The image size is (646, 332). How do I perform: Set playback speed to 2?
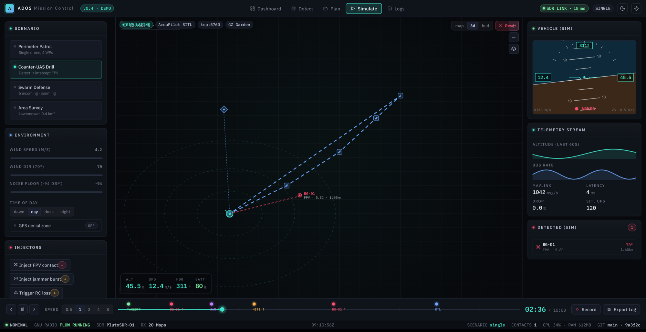[x=89, y=309]
